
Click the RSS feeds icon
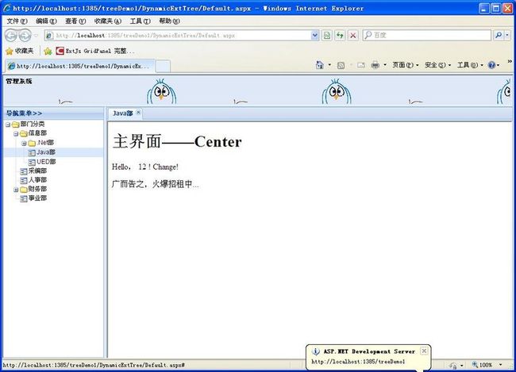[341, 65]
